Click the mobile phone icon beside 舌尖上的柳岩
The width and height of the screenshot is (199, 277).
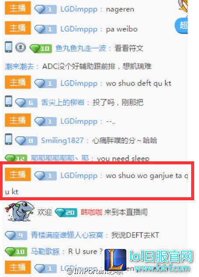pyautogui.click(x=9, y=101)
